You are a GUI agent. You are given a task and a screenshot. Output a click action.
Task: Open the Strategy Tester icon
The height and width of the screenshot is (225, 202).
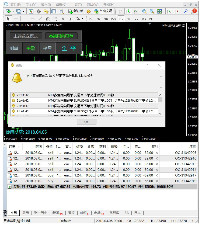tap(61, 11)
